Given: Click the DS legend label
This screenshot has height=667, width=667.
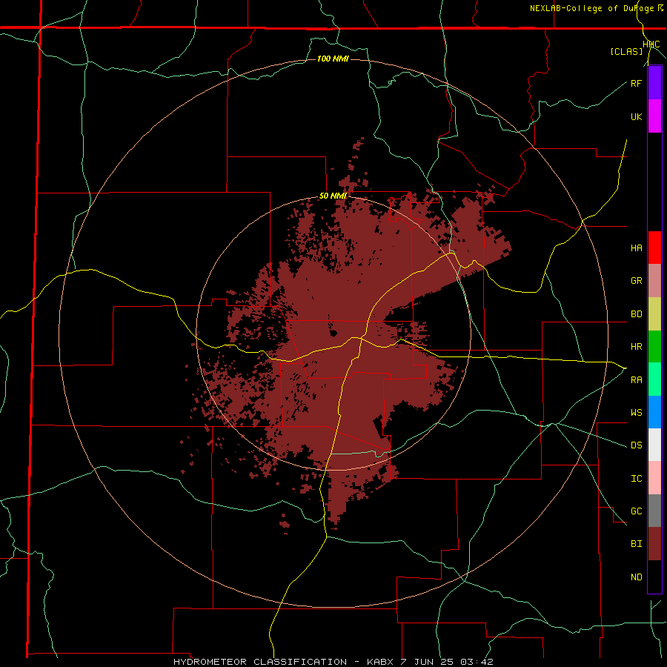Looking at the screenshot, I should 636,445.
